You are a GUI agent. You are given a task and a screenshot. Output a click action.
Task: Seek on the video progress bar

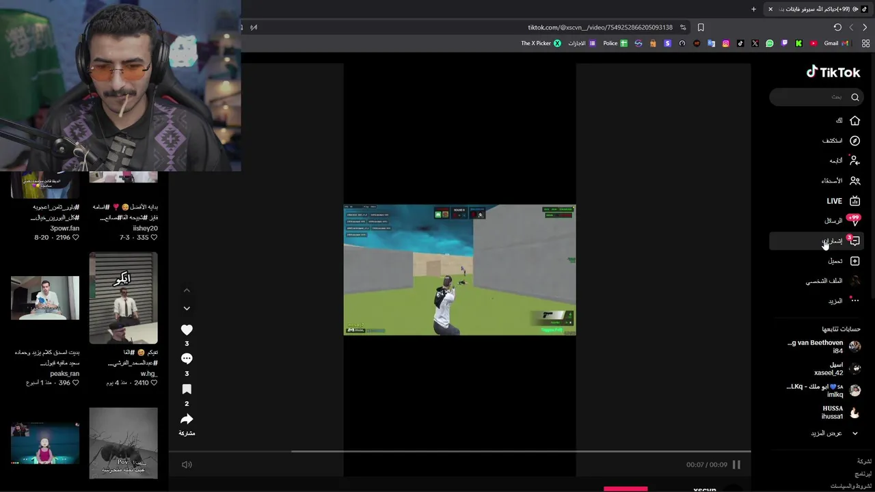[x=459, y=451]
